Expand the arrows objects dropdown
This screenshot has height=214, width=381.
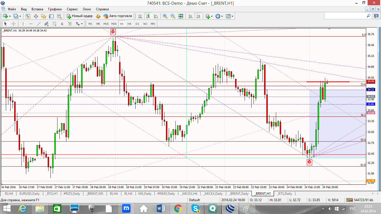(82, 24)
